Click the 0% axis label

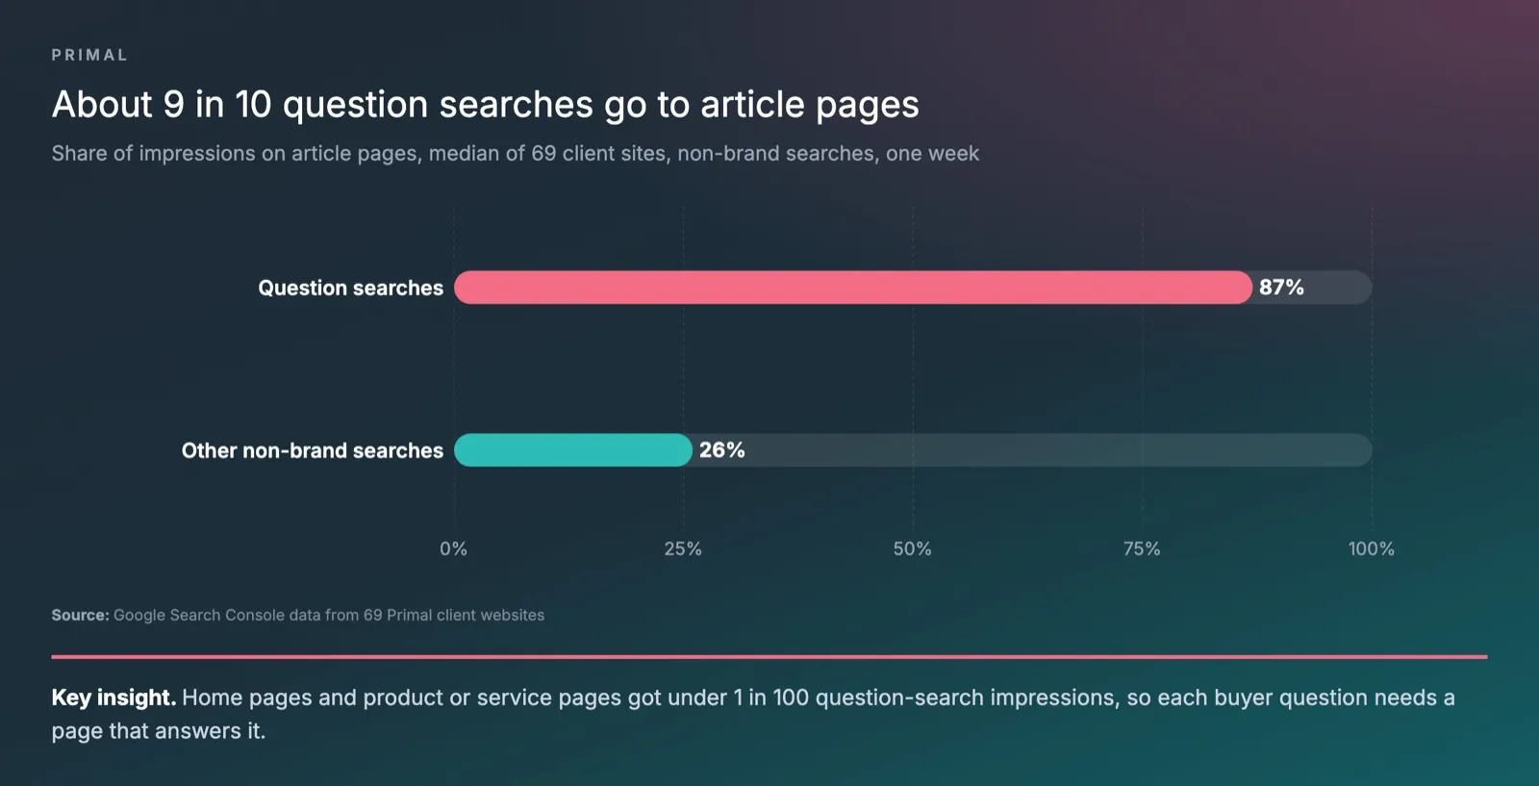click(454, 548)
